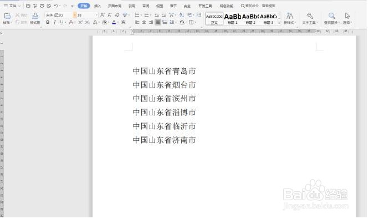This screenshot has width=369, height=219.
Task: Open the Paste (粘贴) options dropdown arrow
Action: 11,23
